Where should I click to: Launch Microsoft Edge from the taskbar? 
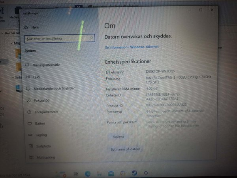(x=88, y=173)
